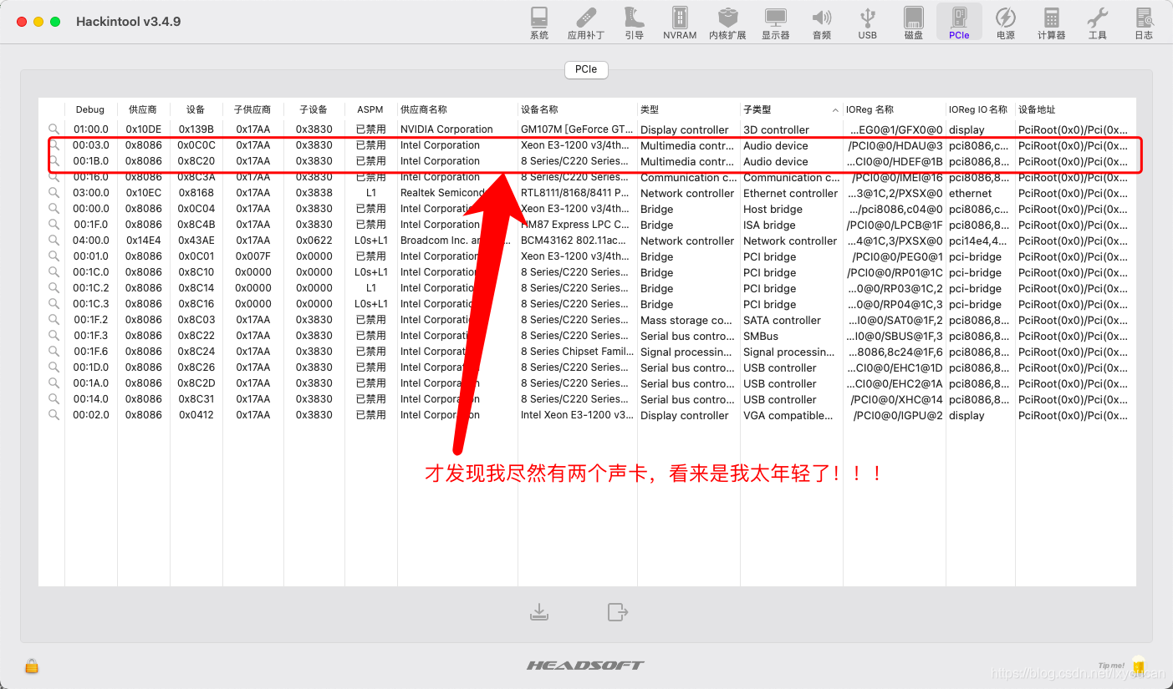Screen dimensions: 1173x689
Task: Click the Tip me beer icon
Action: (x=1138, y=665)
